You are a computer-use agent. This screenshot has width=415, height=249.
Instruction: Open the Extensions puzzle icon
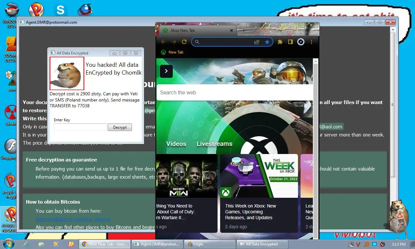pyautogui.click(x=280, y=42)
